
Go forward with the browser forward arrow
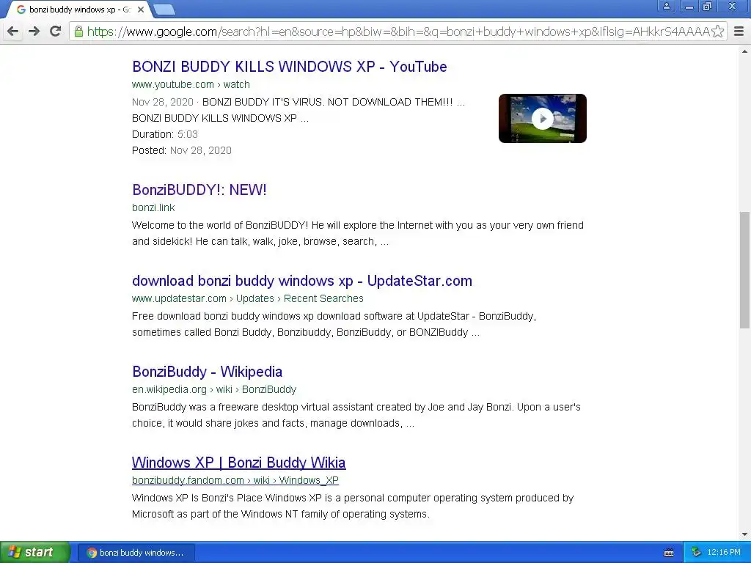[34, 32]
